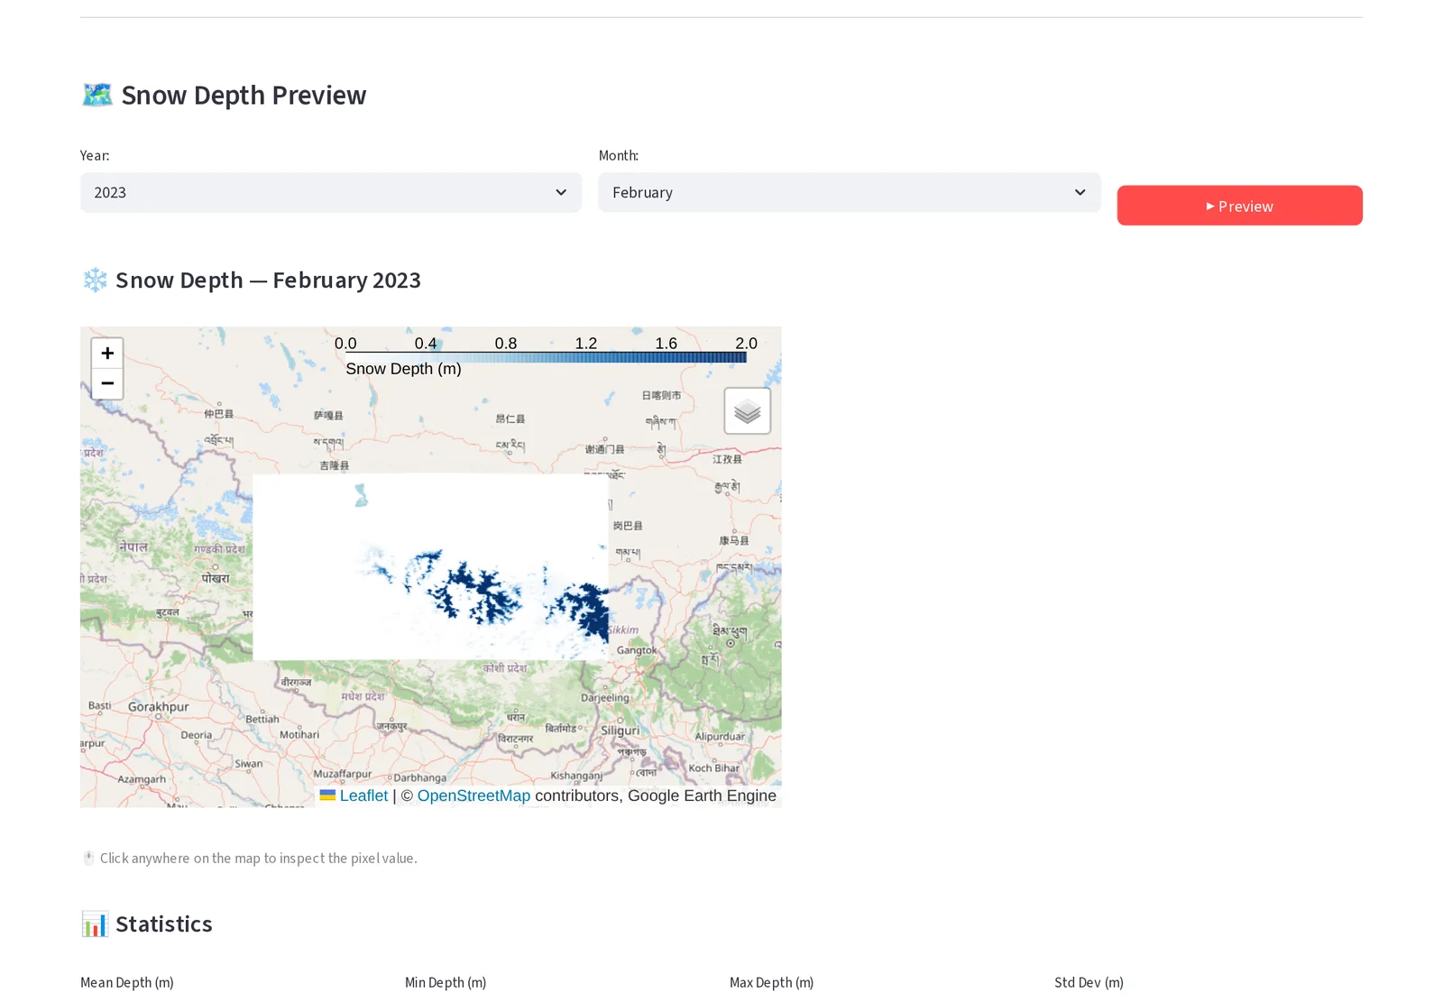Image resolution: width=1443 pixels, height=1002 pixels.
Task: Open the map layers control
Action: pos(748,411)
